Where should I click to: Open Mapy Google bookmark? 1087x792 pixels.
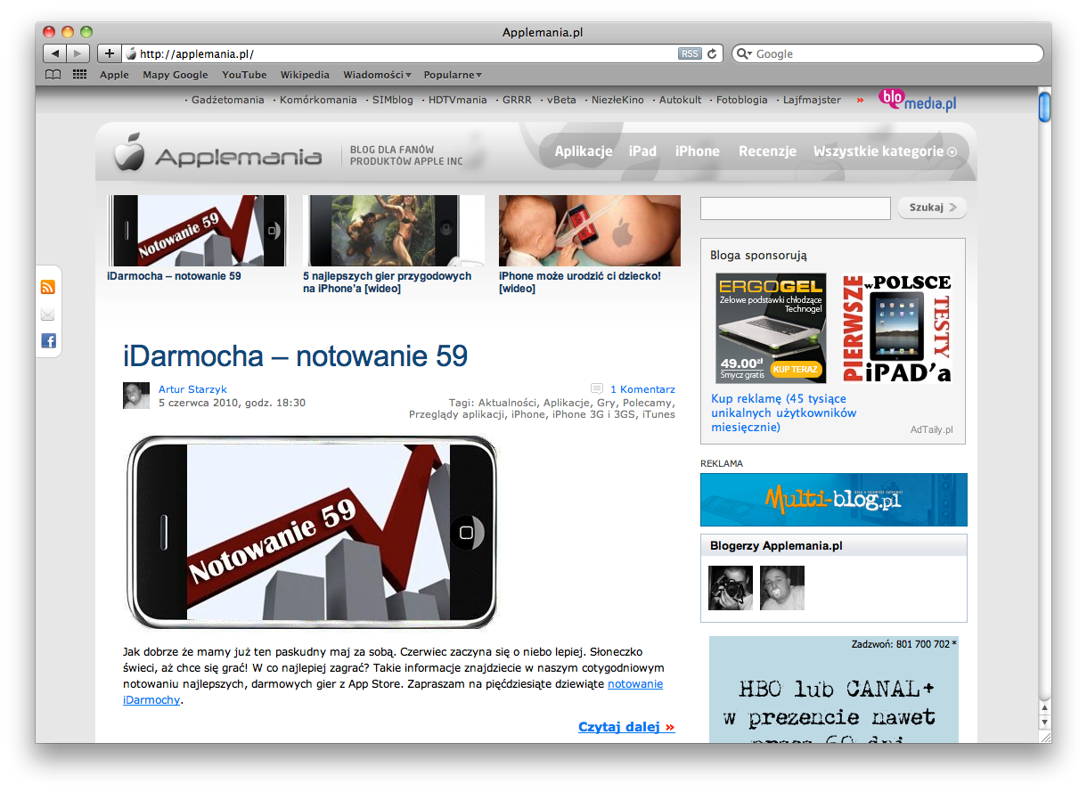(176, 75)
